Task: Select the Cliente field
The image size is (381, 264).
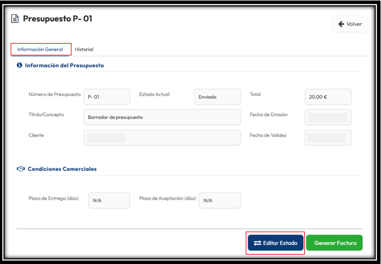Action: coord(162,137)
